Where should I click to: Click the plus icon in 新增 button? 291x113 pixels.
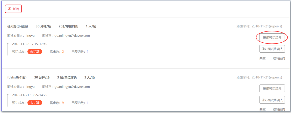tap(10, 9)
